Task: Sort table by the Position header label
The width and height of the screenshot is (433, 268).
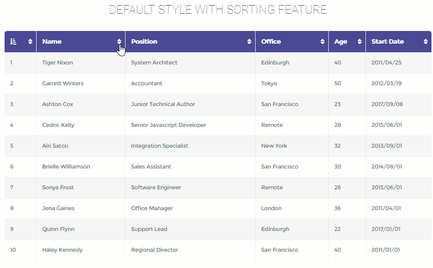Action: click(144, 42)
